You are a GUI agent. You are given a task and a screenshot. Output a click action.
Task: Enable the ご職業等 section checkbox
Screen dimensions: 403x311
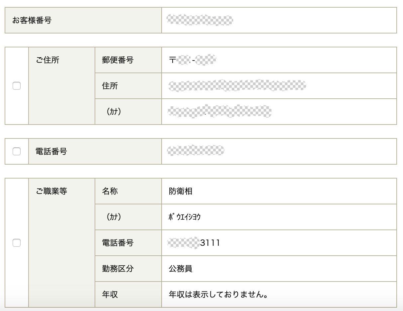click(17, 243)
